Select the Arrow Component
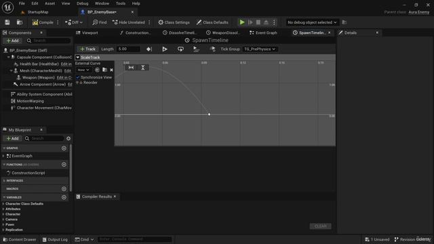The height and width of the screenshot is (244, 434). 43,84
